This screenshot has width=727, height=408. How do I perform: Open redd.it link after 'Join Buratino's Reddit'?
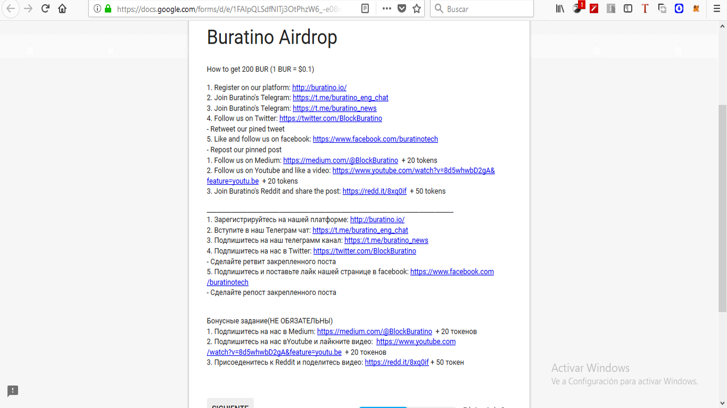pos(375,191)
